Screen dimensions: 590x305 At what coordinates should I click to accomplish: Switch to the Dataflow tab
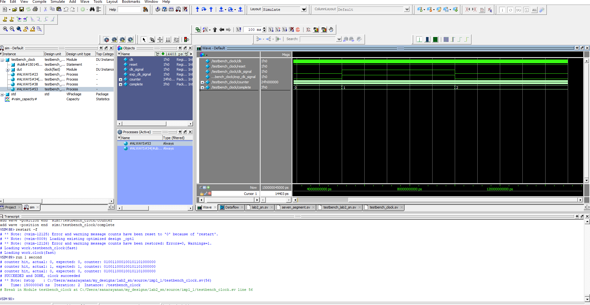click(232, 207)
